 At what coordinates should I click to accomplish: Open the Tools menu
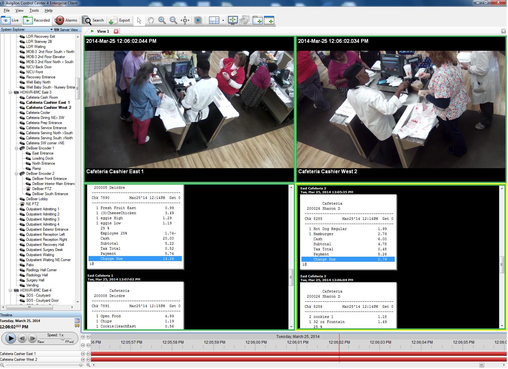34,10
